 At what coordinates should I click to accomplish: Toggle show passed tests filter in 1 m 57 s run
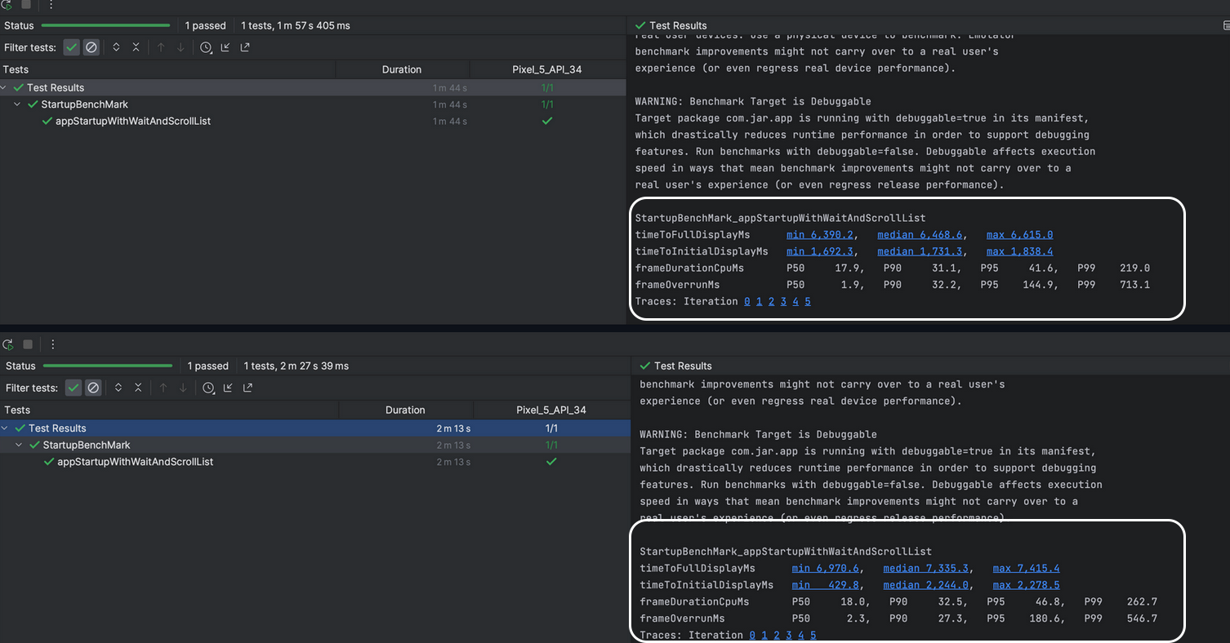72,47
